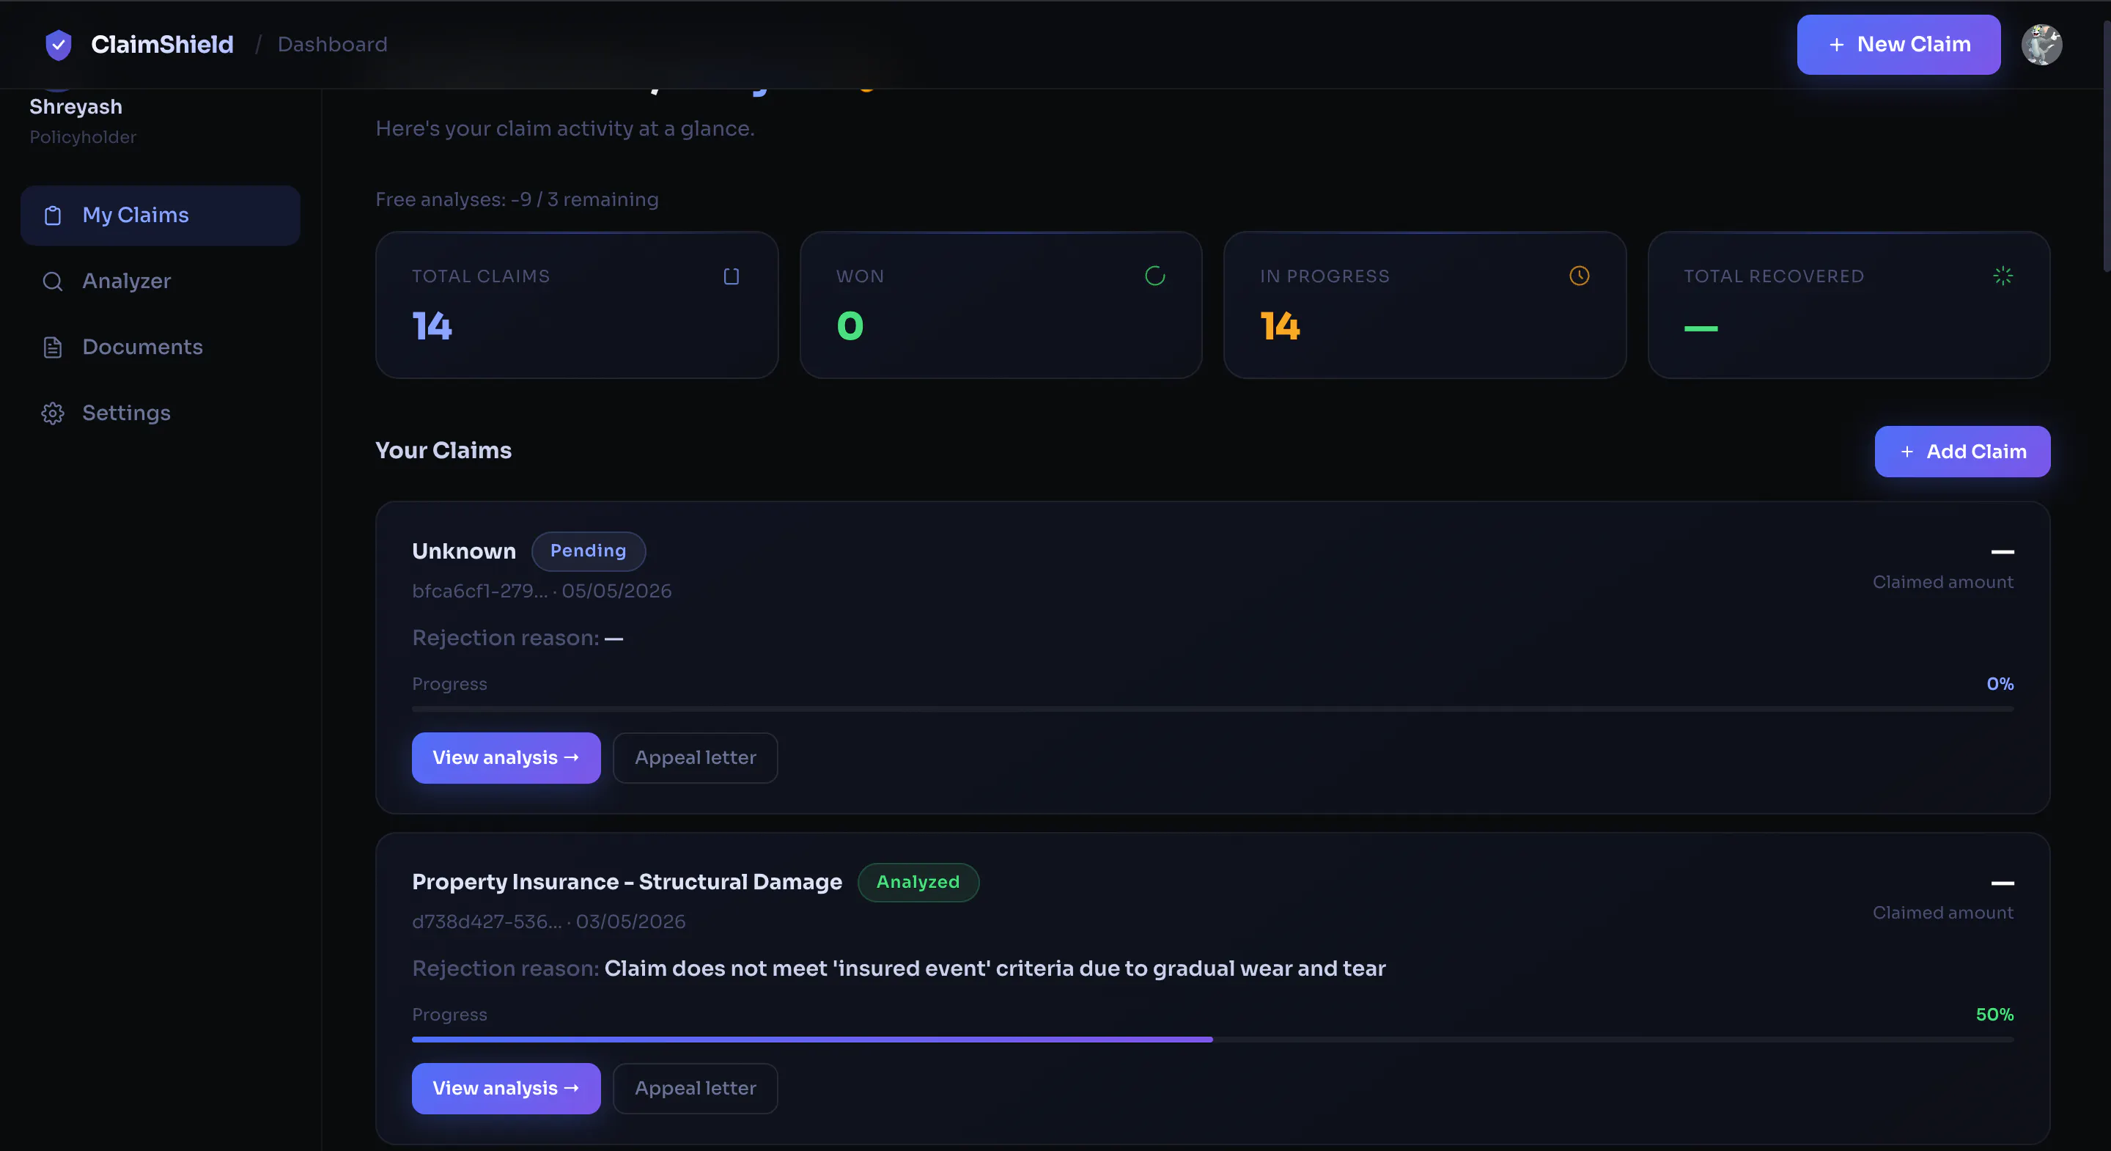Click the gradual wear and tear rejection reason

tap(995, 969)
